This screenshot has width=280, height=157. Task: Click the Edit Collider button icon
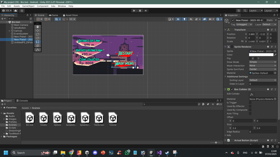252,94
